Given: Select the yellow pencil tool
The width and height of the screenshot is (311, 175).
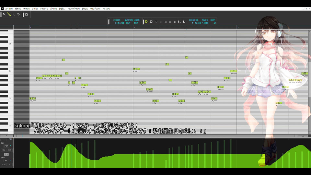Looking at the screenshot, I should click(9, 14).
